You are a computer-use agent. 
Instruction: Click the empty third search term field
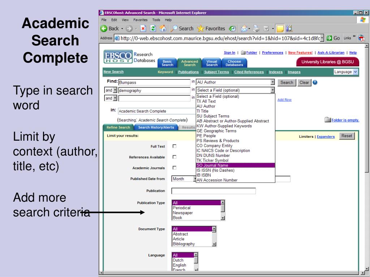(154, 98)
